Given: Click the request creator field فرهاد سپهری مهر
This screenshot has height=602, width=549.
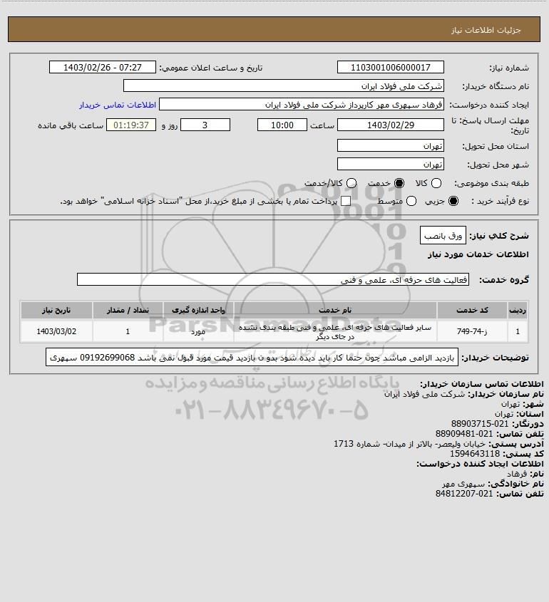Looking at the screenshot, I should point(301,105).
